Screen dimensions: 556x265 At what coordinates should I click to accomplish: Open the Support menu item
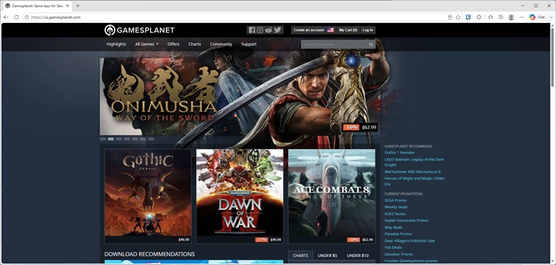coord(249,44)
